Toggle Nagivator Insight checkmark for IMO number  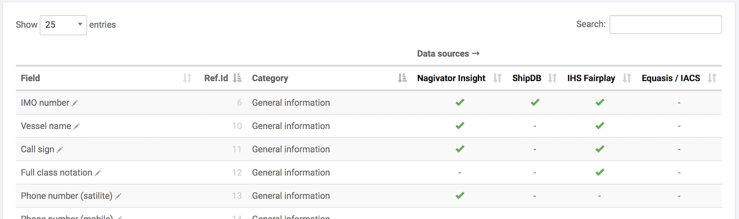[x=460, y=103]
